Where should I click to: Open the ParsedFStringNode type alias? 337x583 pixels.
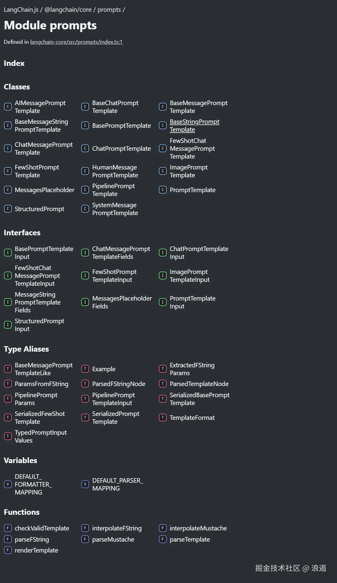click(x=118, y=384)
